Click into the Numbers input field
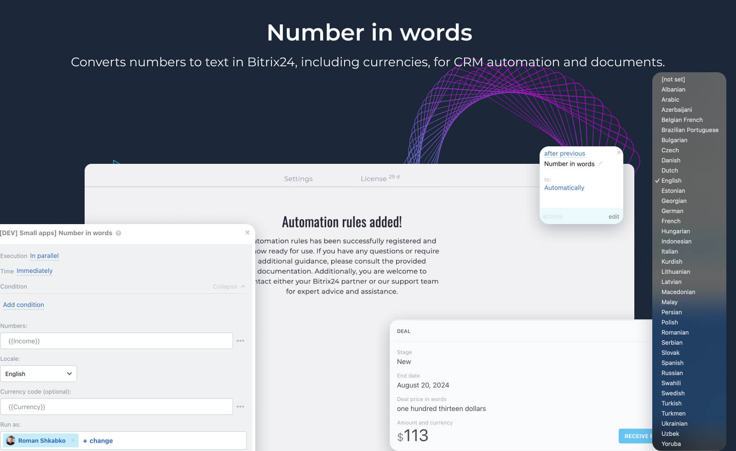 [117, 341]
